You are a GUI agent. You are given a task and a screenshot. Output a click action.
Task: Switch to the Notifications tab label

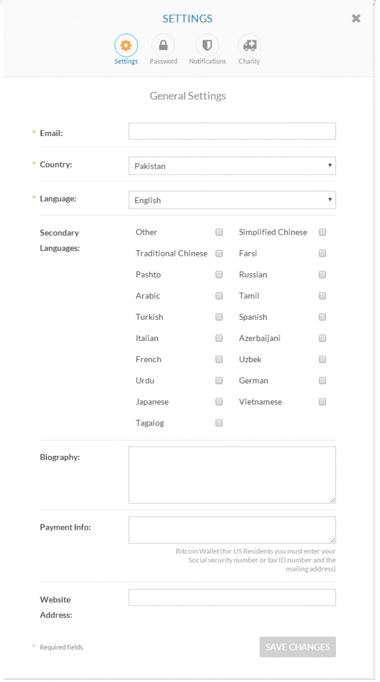207,61
